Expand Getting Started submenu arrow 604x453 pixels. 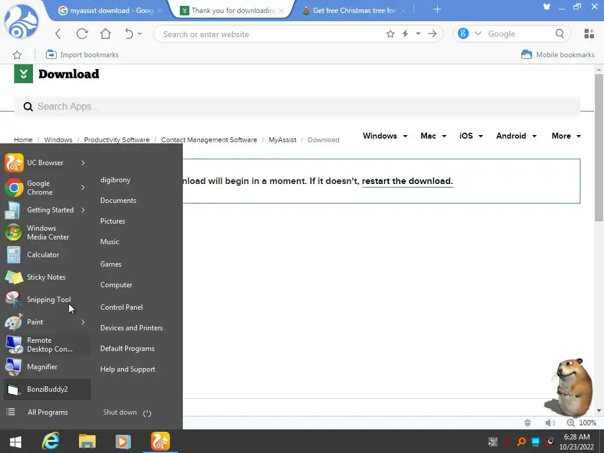pos(83,210)
